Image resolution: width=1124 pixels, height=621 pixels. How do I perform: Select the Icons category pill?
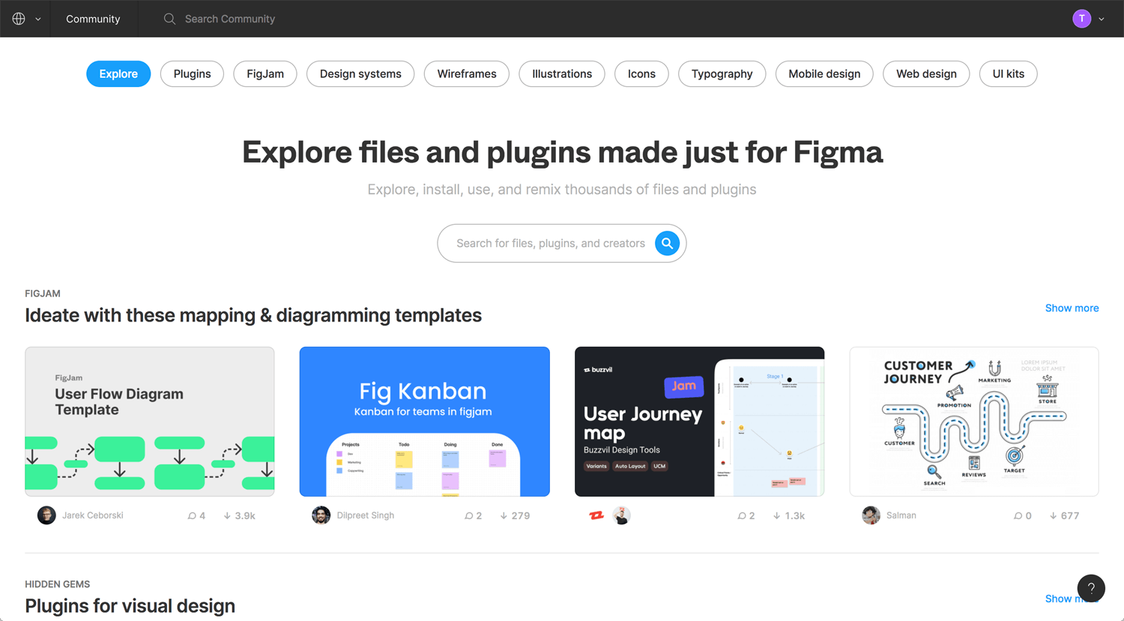[x=641, y=73]
